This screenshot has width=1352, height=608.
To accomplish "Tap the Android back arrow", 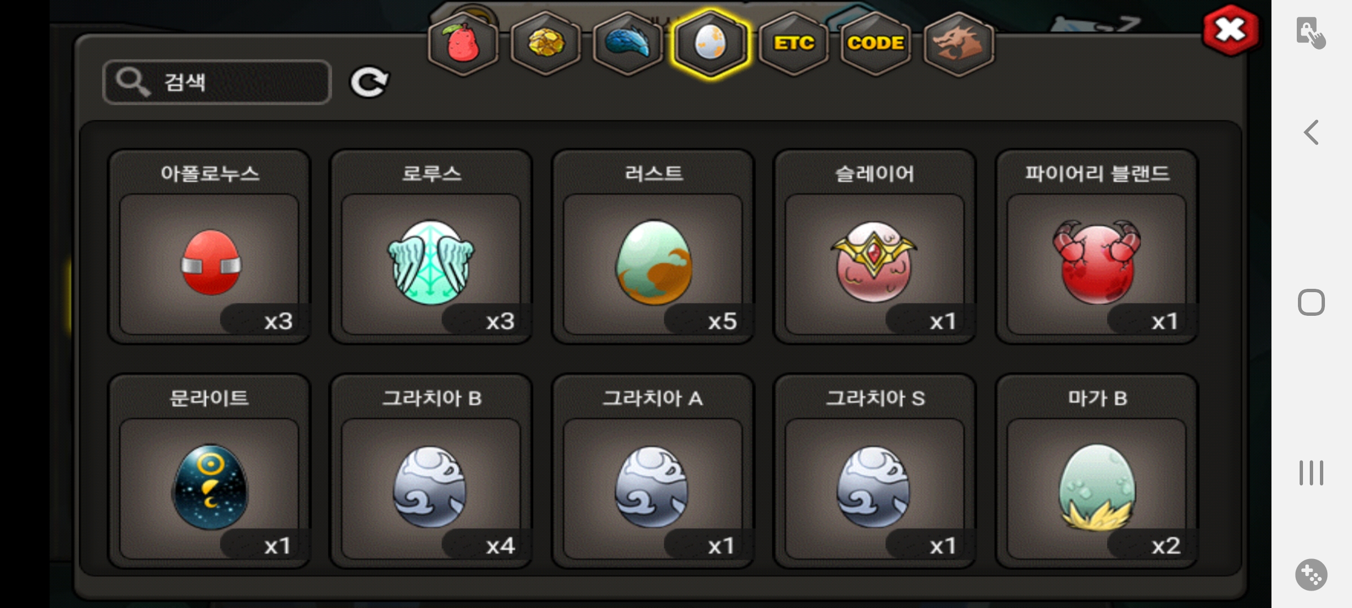I will pyautogui.click(x=1311, y=133).
